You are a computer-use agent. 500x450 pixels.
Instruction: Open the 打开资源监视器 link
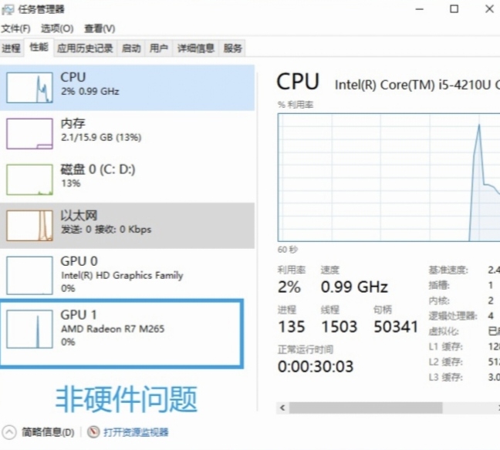coord(136,432)
